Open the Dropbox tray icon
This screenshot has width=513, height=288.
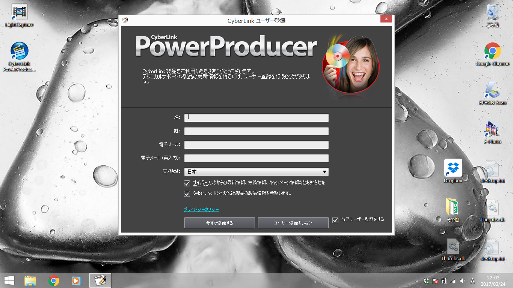(x=427, y=281)
